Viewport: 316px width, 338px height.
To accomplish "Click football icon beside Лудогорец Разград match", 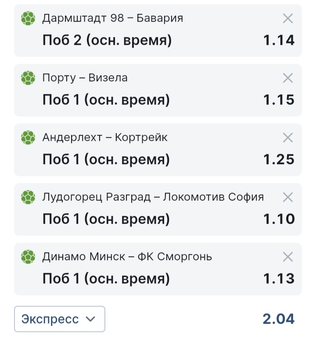I will pyautogui.click(x=28, y=197).
